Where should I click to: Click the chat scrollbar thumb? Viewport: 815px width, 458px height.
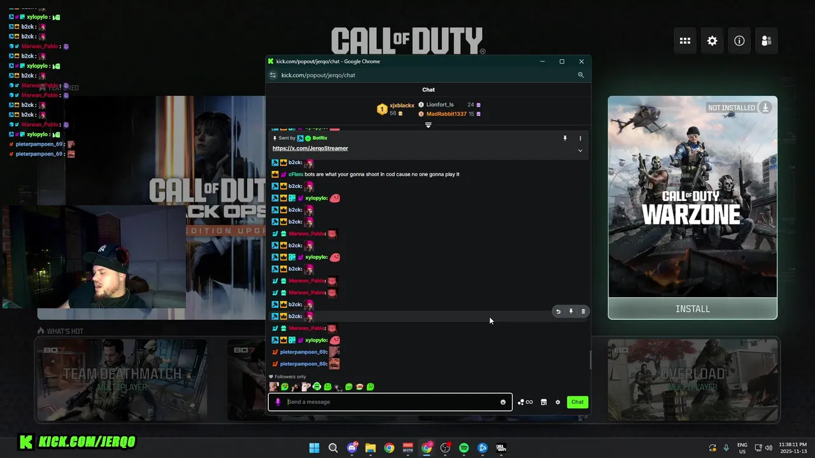click(x=590, y=359)
